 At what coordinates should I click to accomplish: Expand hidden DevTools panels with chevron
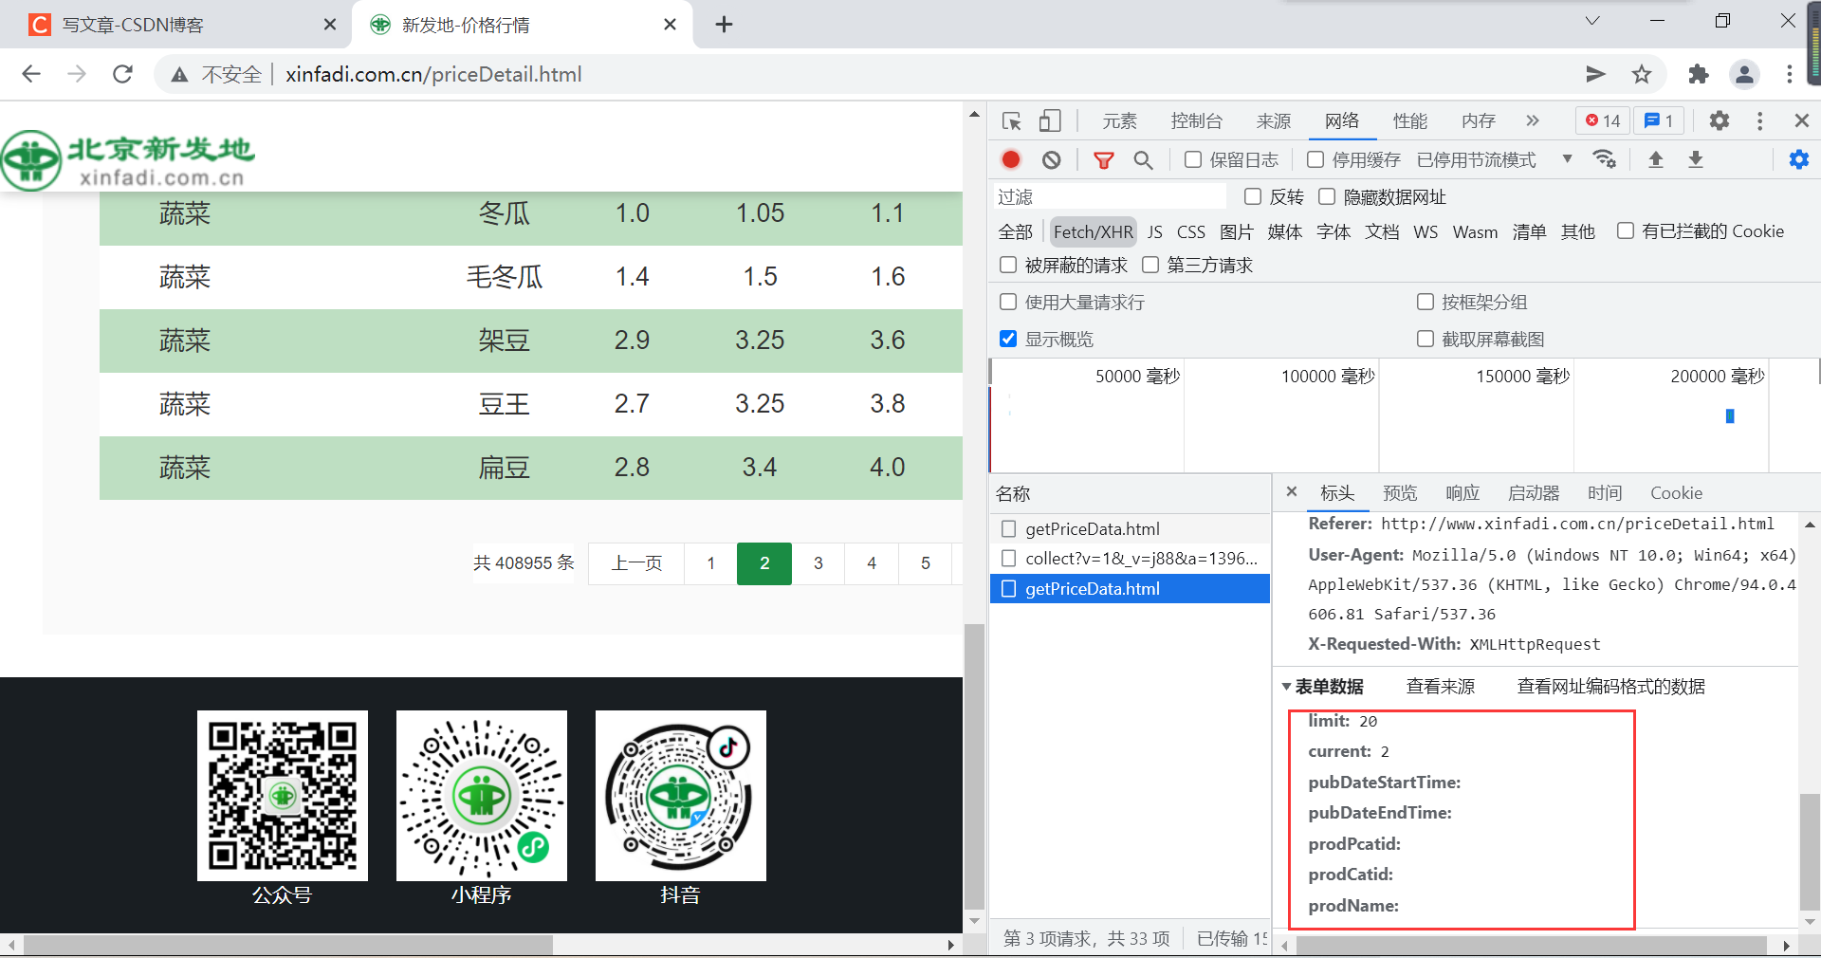pyautogui.click(x=1532, y=120)
